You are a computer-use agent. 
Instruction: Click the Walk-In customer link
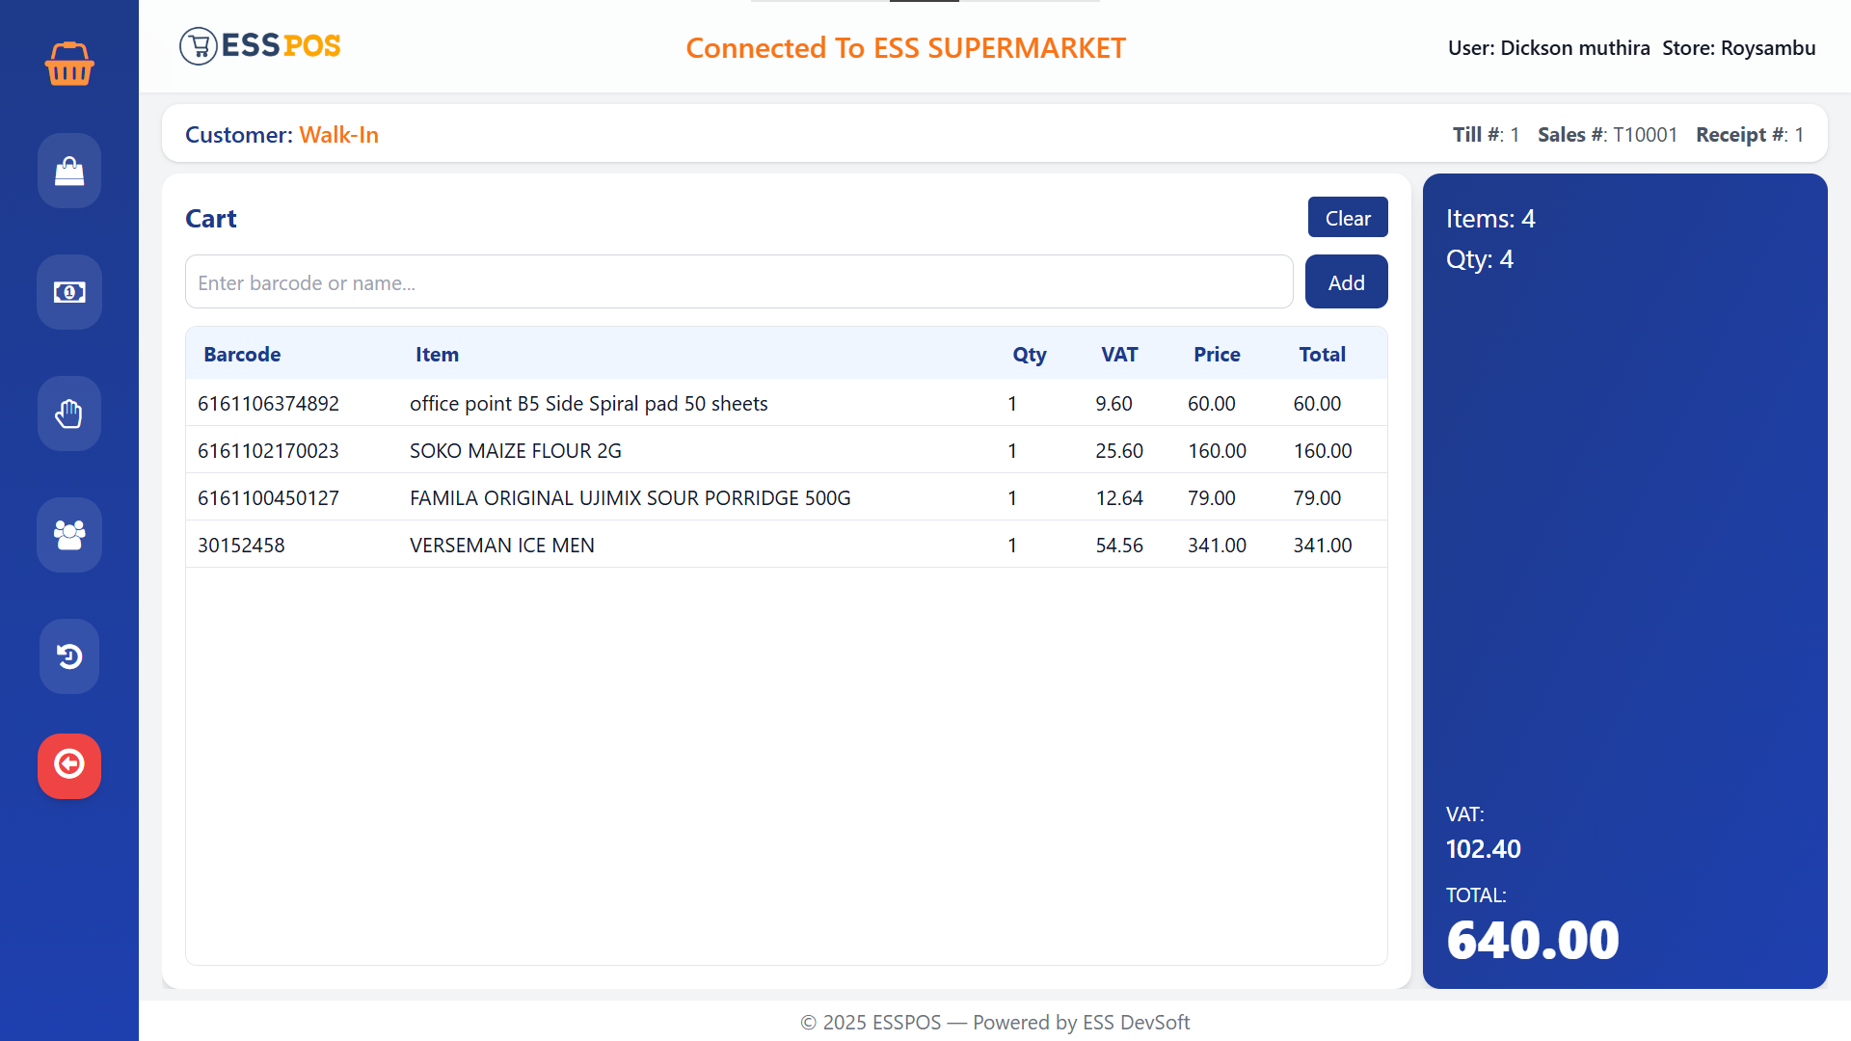tap(338, 135)
